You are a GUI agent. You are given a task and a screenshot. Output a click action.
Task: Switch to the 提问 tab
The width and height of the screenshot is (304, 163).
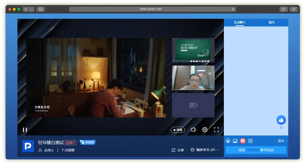coord(271,22)
